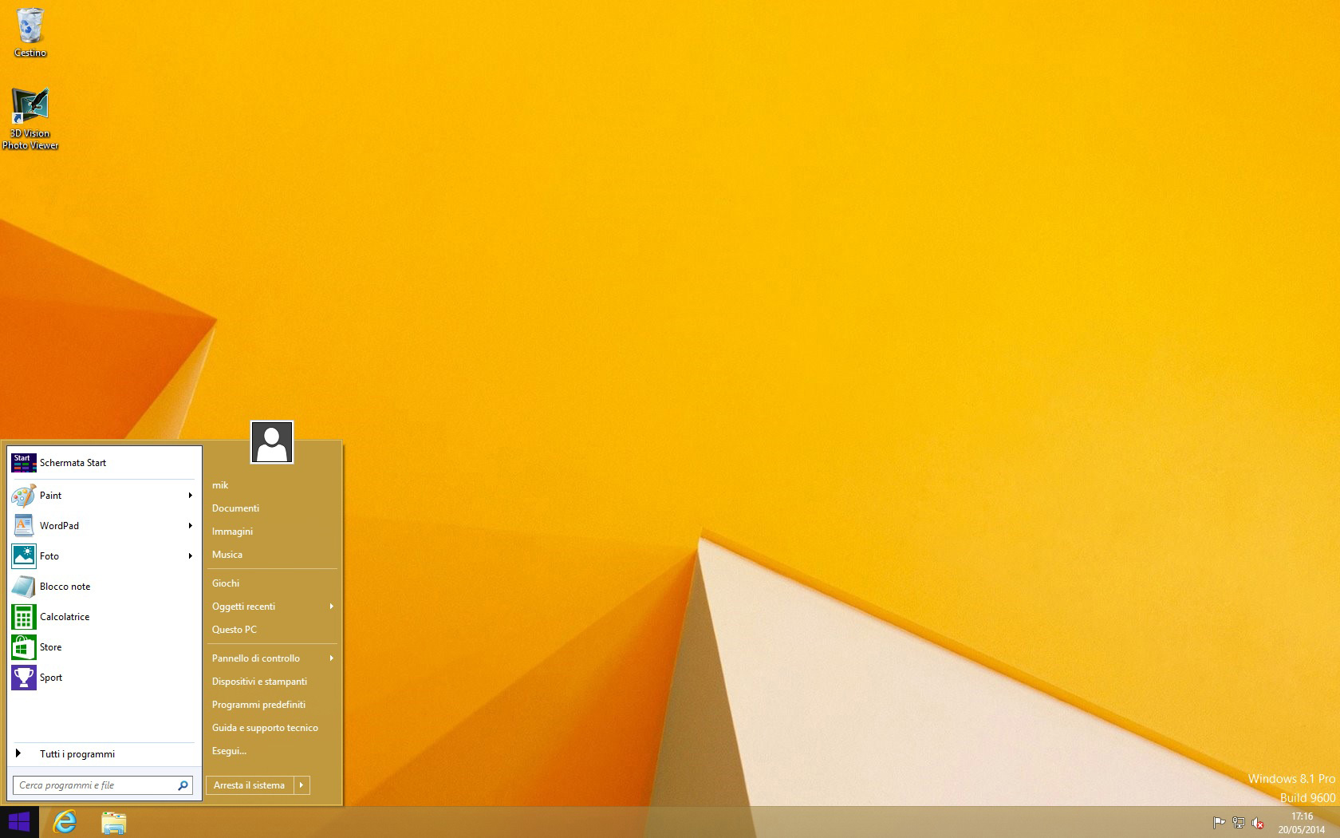
Task: Click the date 20/05/2014 in taskbar
Action: [x=1302, y=830]
